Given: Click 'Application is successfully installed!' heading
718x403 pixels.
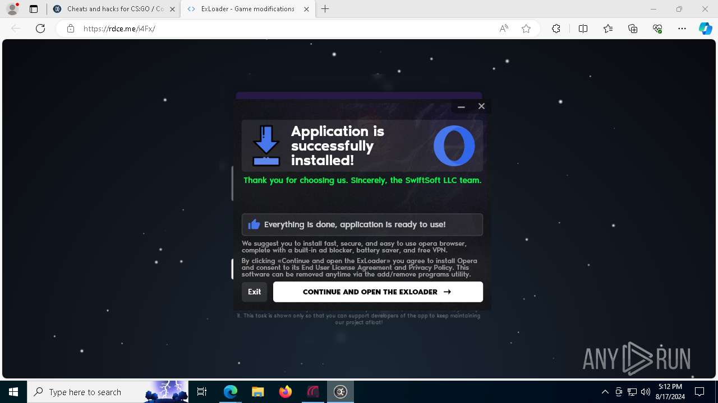Looking at the screenshot, I should [338, 146].
